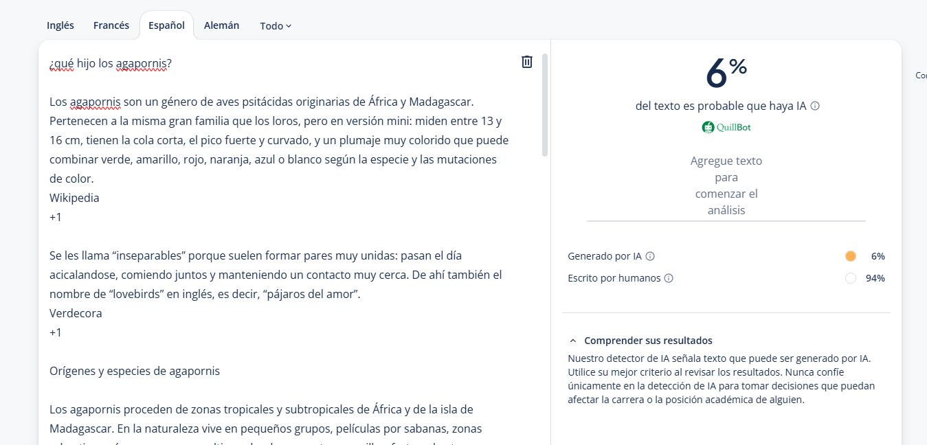Click the '+1' line beneath 'Verdecora'
The width and height of the screenshot is (927, 445).
56,332
